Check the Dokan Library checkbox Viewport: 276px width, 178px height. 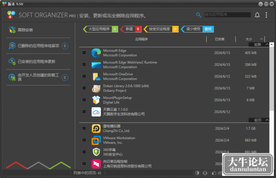(84, 88)
